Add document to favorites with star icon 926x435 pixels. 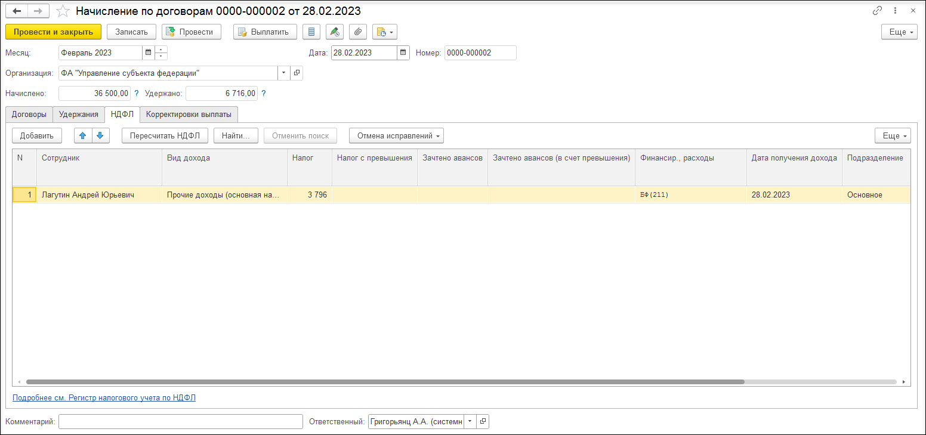click(x=63, y=11)
